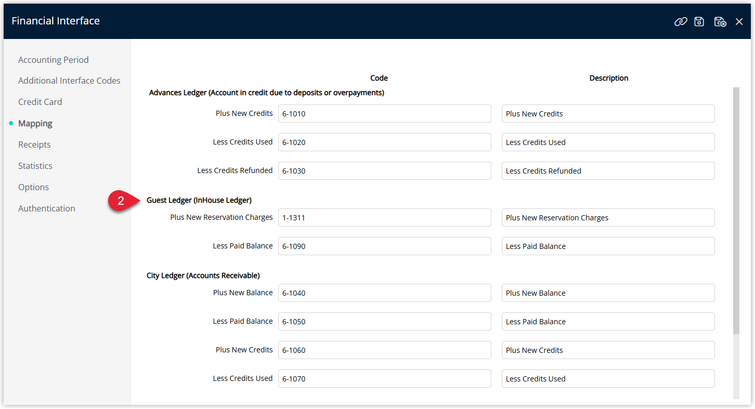Open Additional Interface Codes section
The height and width of the screenshot is (409, 755).
tap(69, 81)
